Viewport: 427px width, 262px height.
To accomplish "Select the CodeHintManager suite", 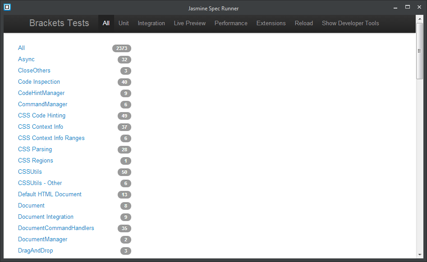I will [41, 93].
